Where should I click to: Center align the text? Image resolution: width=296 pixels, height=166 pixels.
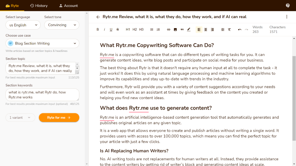click(206, 29)
